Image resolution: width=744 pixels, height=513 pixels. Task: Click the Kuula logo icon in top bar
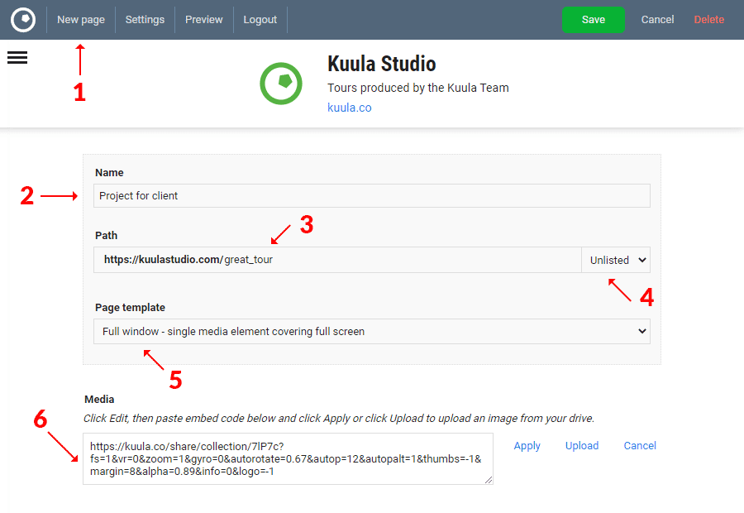click(23, 20)
